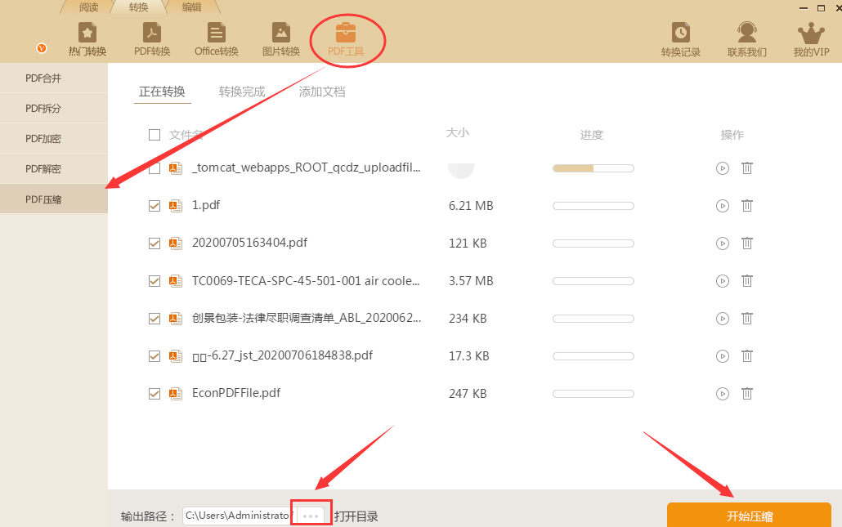Delete 1.pdf using trash icon

tap(747, 206)
